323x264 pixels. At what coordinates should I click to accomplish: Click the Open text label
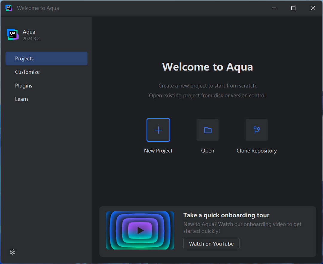208,151
